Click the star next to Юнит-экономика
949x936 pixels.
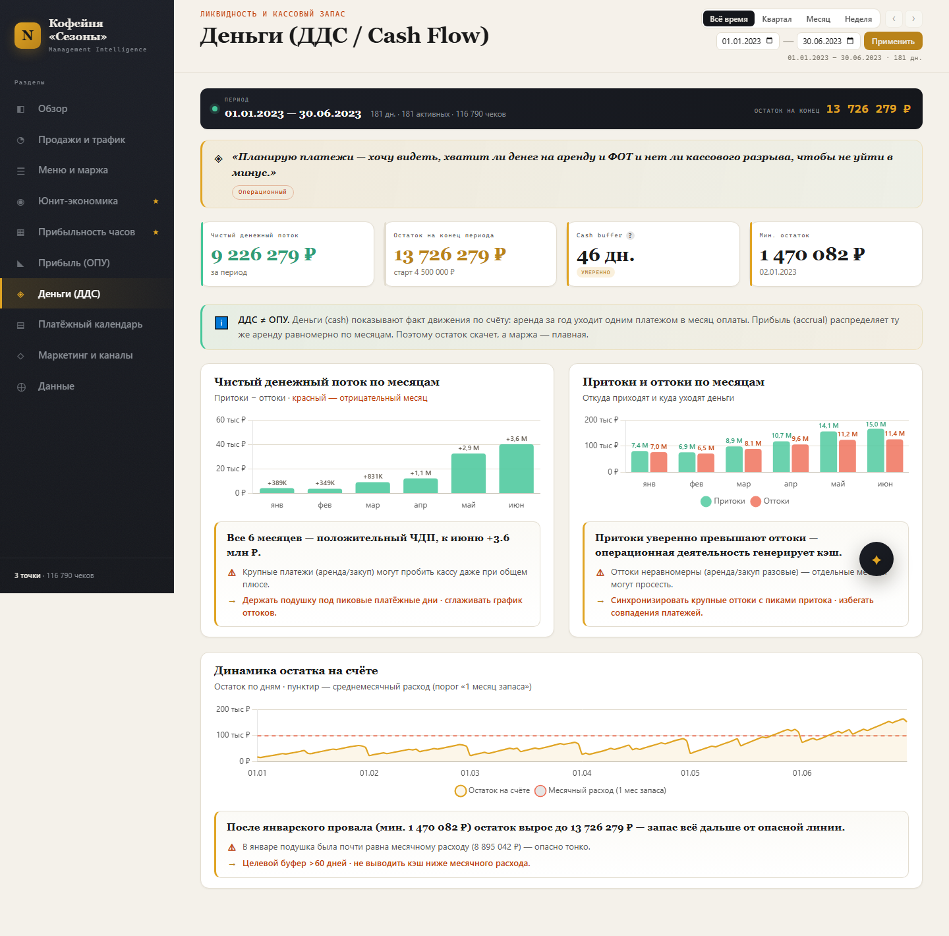pyautogui.click(x=156, y=201)
